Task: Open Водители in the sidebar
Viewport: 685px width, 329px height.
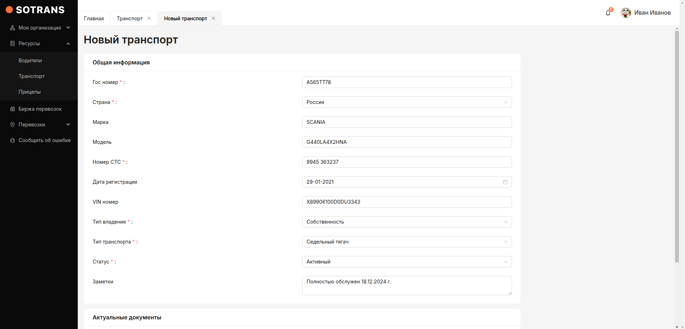Action: point(30,61)
